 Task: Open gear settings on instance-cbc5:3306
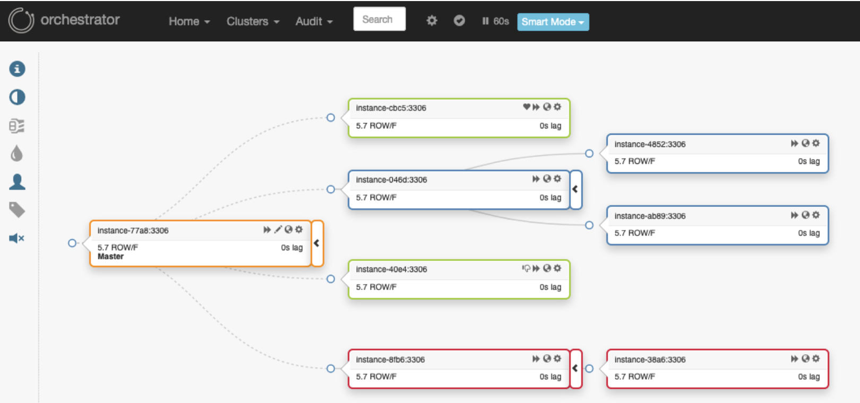coord(557,107)
